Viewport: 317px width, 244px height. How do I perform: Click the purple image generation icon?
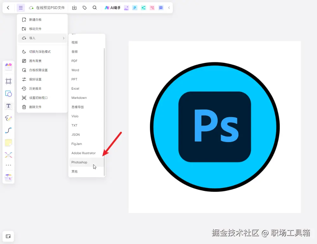pyautogui.click(x=126, y=8)
